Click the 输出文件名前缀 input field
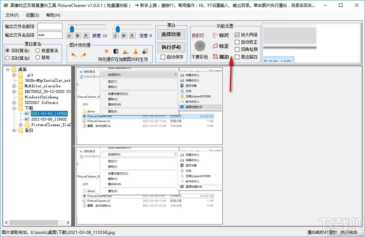This screenshot has height=237, width=365. 50,26
